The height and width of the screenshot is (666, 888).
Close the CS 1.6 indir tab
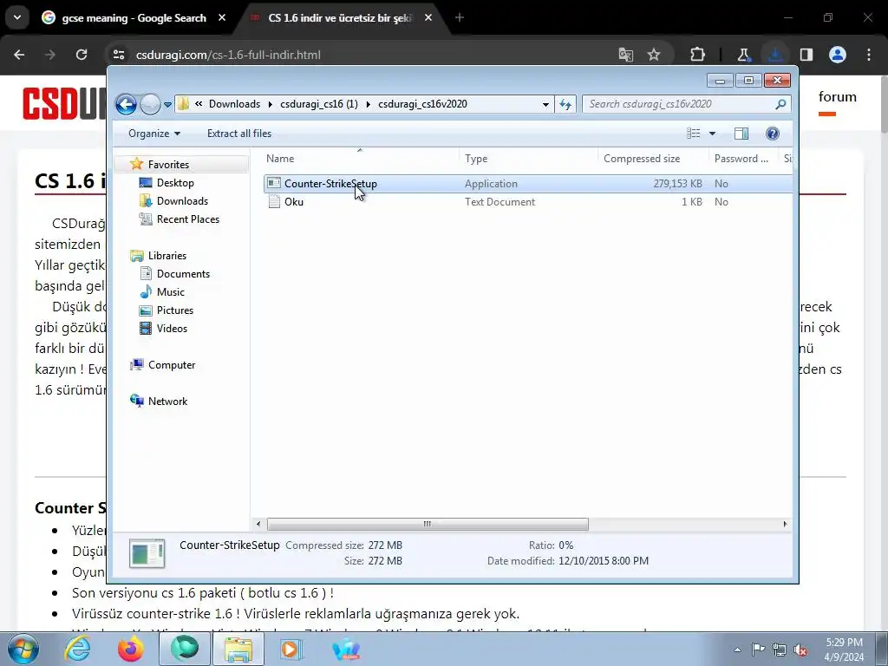pos(428,18)
